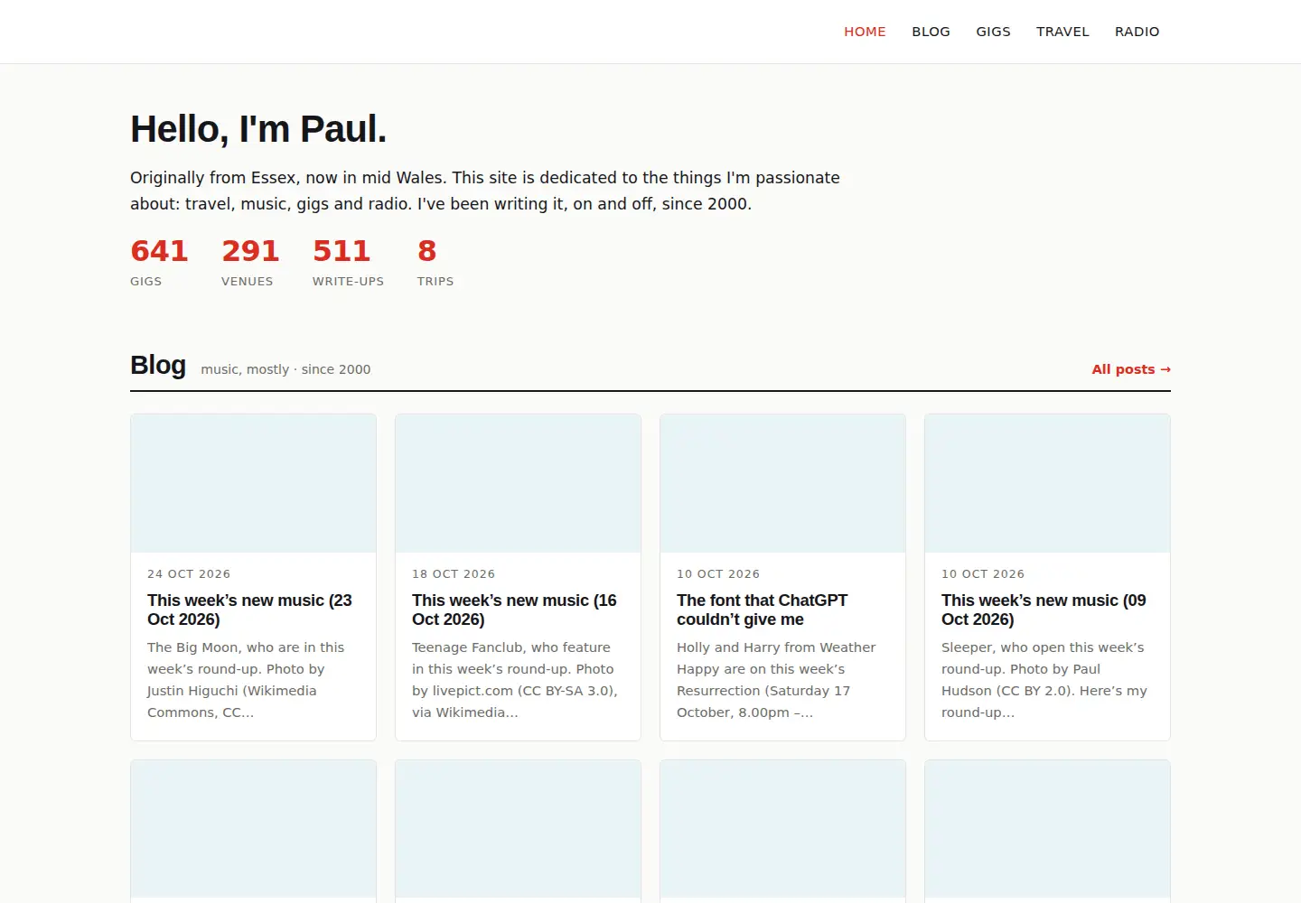
Task: Click the 8 TRIPS stat
Action: [x=435, y=262]
